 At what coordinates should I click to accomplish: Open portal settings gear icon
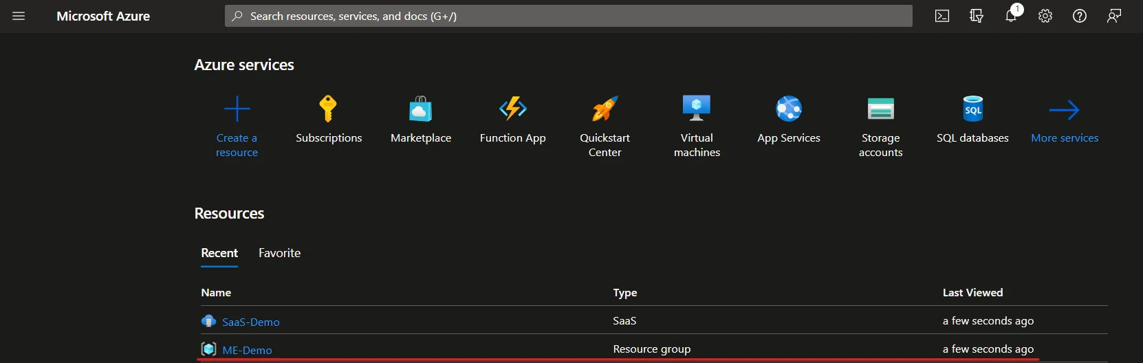(x=1045, y=16)
